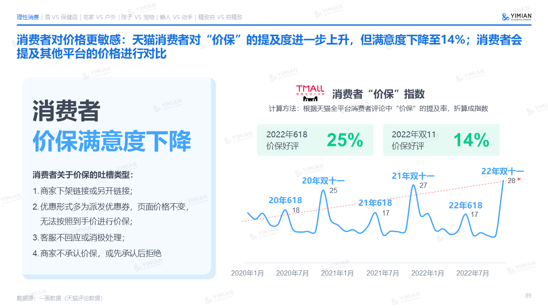Click the 2020年7月 axis label
548x308 pixels.
click(x=292, y=273)
